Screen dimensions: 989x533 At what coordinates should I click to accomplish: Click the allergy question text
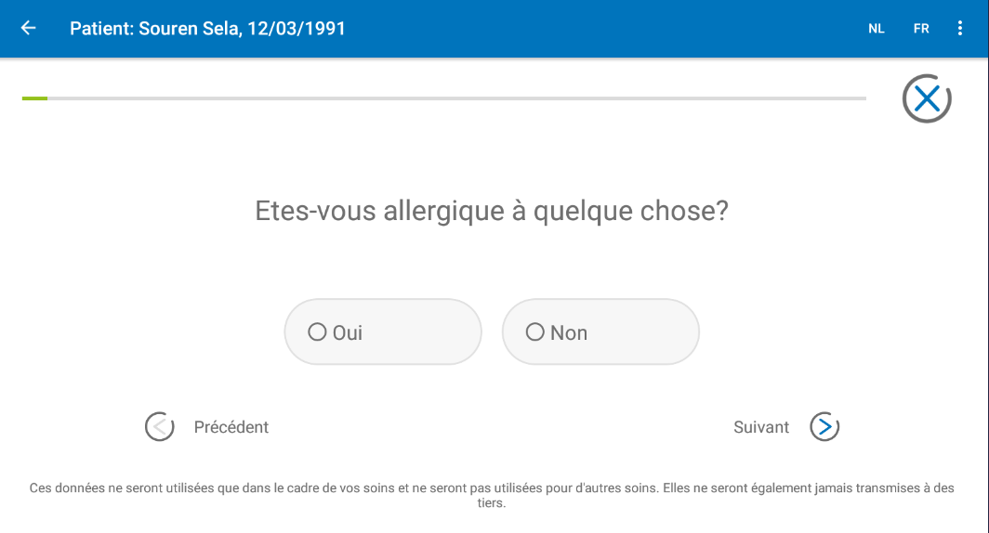click(492, 211)
